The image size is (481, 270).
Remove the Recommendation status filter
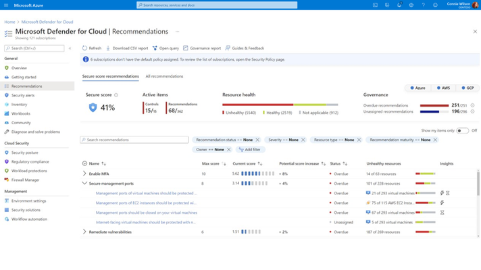257,140
